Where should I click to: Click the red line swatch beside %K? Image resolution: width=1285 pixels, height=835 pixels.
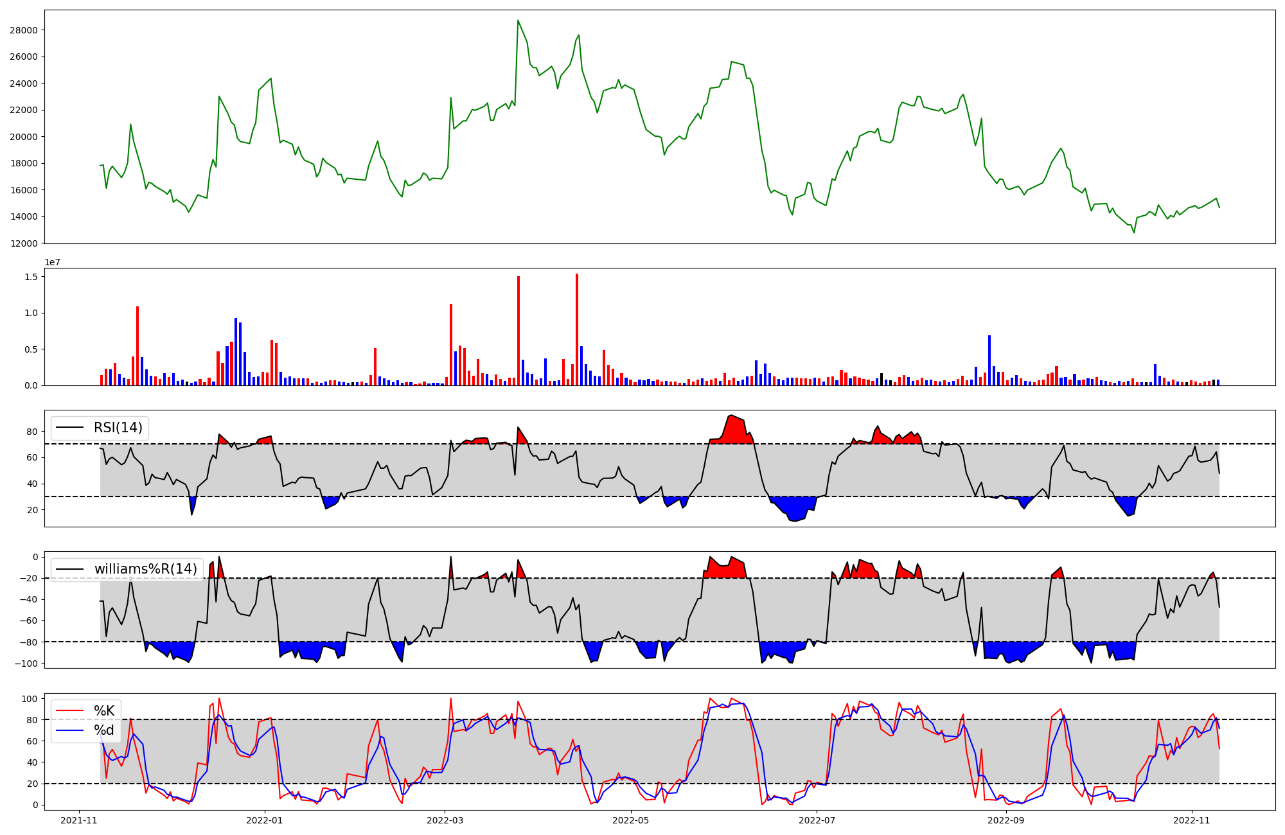point(70,710)
